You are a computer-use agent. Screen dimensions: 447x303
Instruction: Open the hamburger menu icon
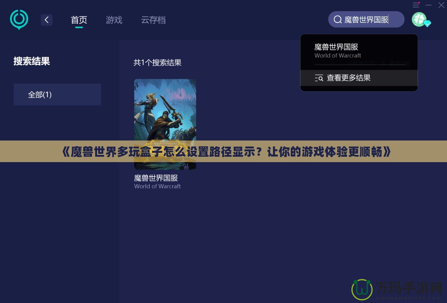click(x=416, y=5)
